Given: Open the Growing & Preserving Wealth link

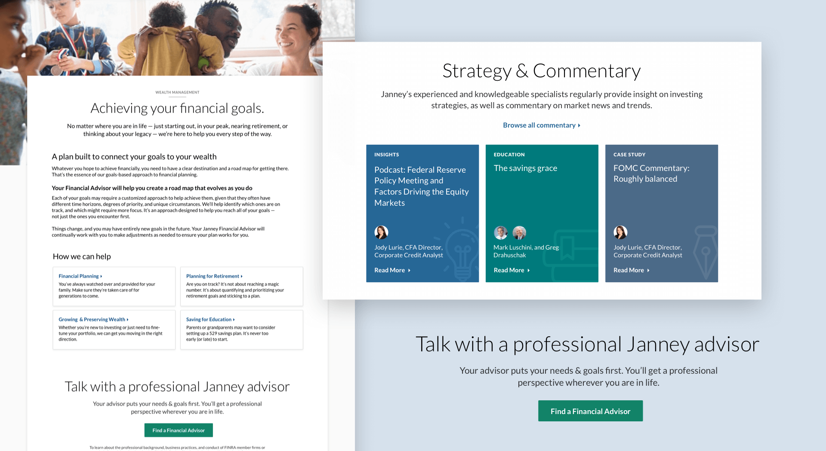Looking at the screenshot, I should pyautogui.click(x=93, y=320).
